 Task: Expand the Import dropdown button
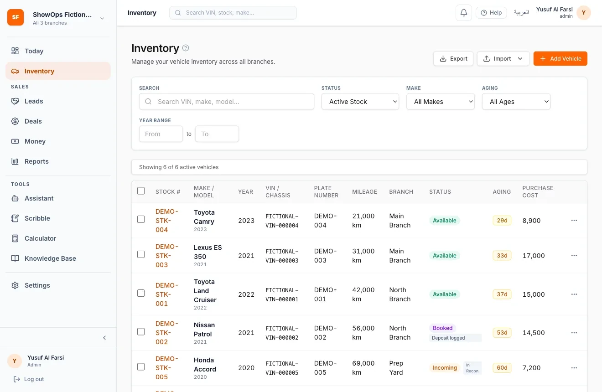503,58
